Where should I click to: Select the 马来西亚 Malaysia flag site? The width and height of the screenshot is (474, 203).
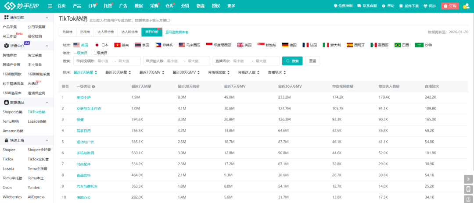(x=190, y=45)
